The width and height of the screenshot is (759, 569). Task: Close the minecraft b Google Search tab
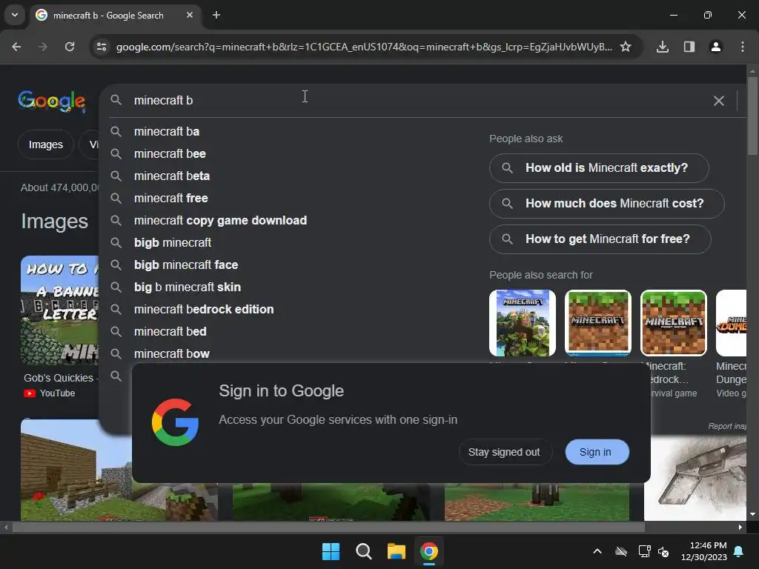[190, 15]
